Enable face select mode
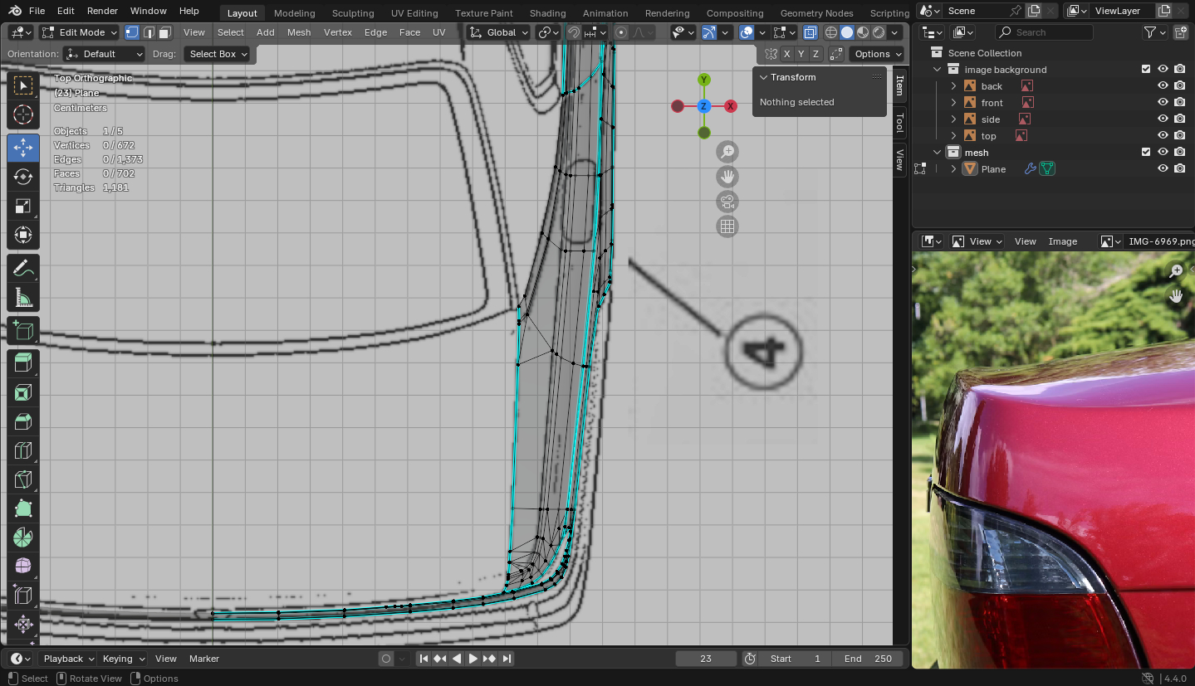Viewport: 1195px width, 686px height. tap(164, 32)
